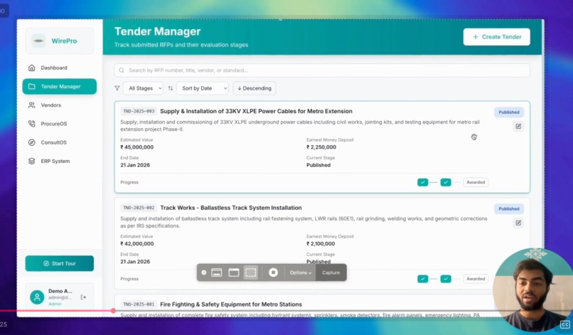This screenshot has height=335, width=573.
Task: Click the Demo A... user name
Action: click(60, 291)
